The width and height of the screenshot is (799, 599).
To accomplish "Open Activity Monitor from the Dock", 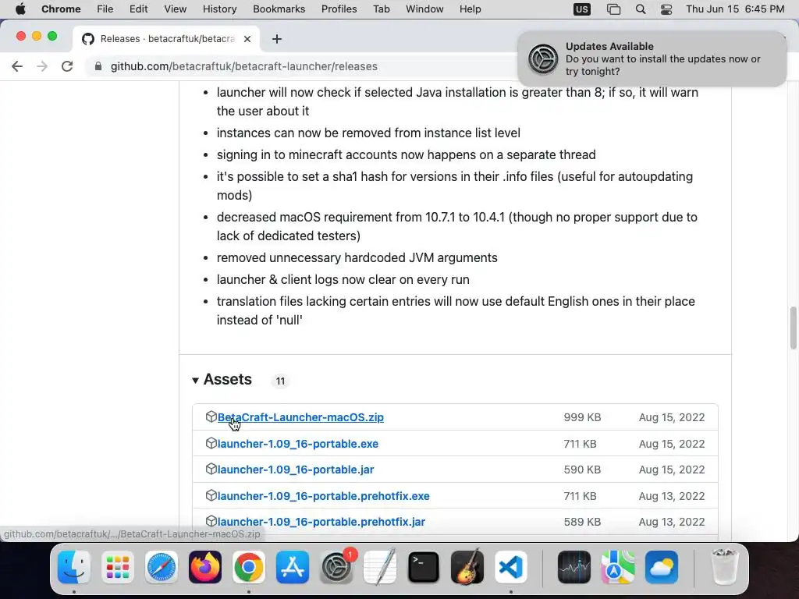I will coord(574,567).
